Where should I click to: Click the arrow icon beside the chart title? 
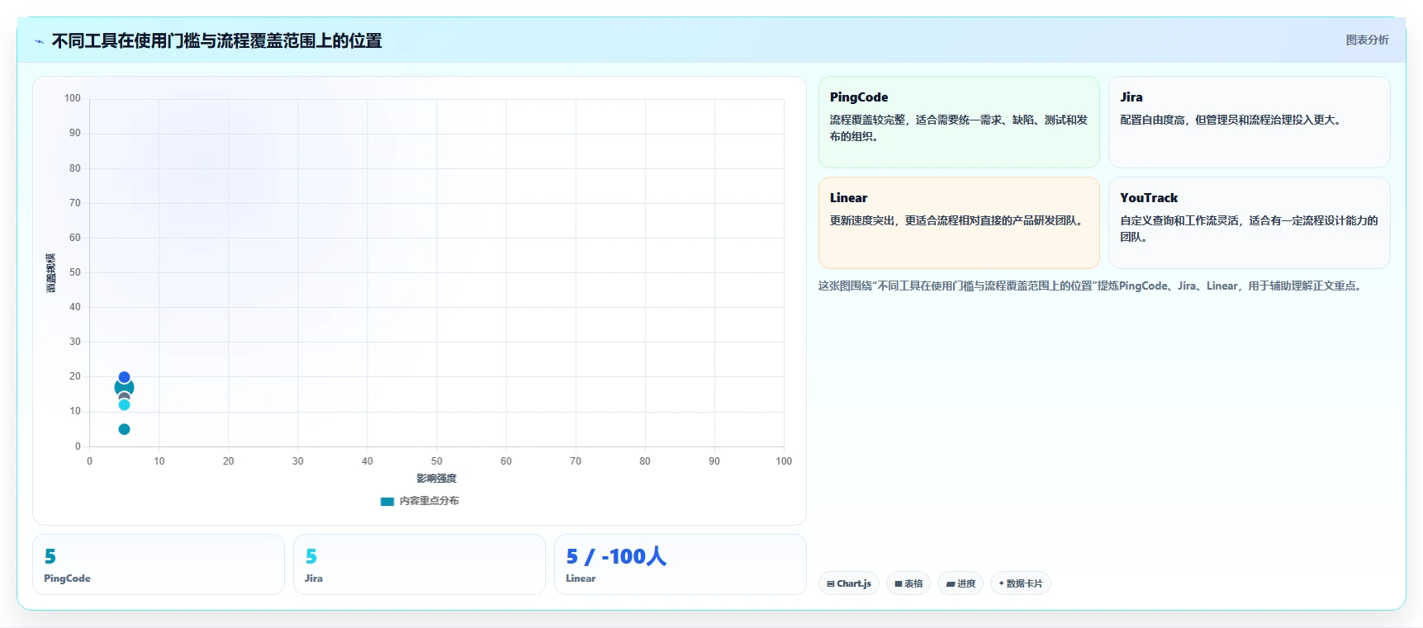[x=39, y=41]
